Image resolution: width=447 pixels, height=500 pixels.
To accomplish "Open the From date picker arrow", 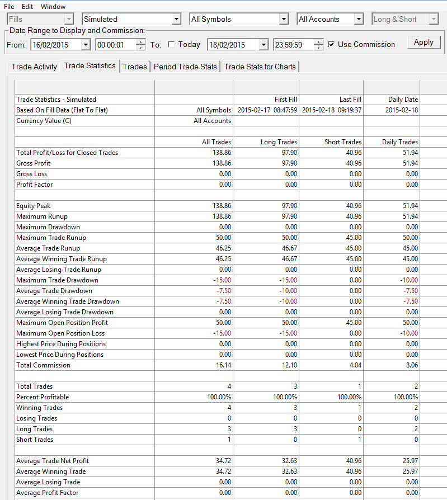I will [x=86, y=45].
